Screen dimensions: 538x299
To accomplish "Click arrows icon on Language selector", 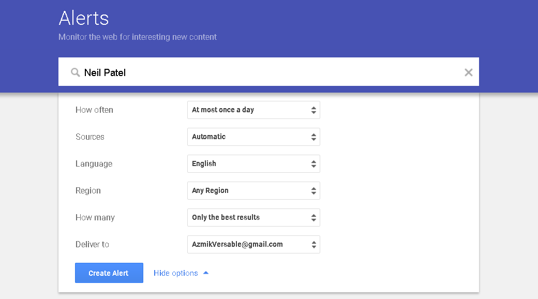I will coord(313,164).
